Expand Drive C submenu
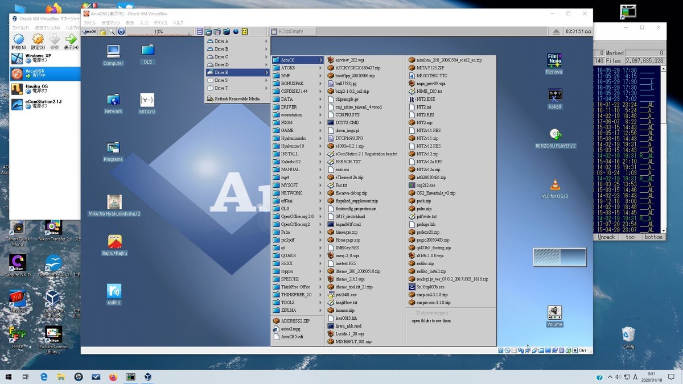This screenshot has height=384, width=683. pyautogui.click(x=237, y=57)
